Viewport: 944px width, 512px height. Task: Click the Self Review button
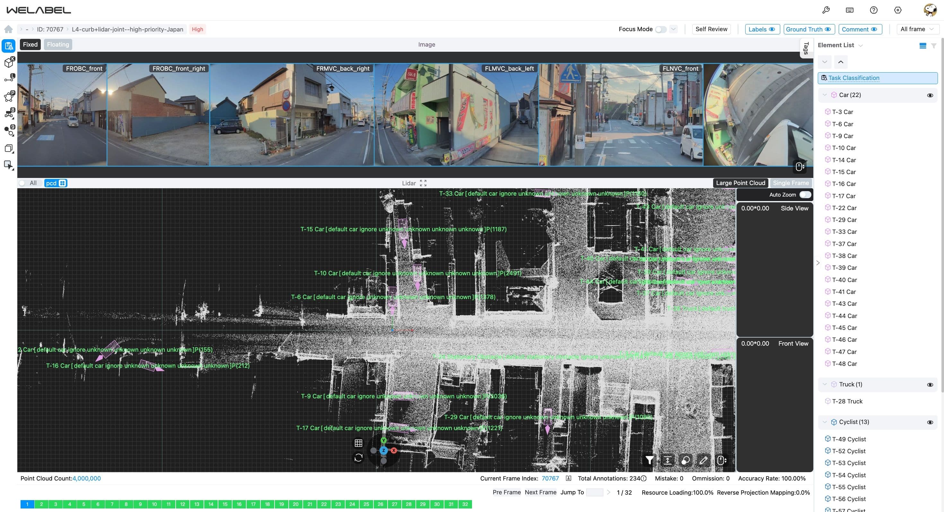(711, 29)
